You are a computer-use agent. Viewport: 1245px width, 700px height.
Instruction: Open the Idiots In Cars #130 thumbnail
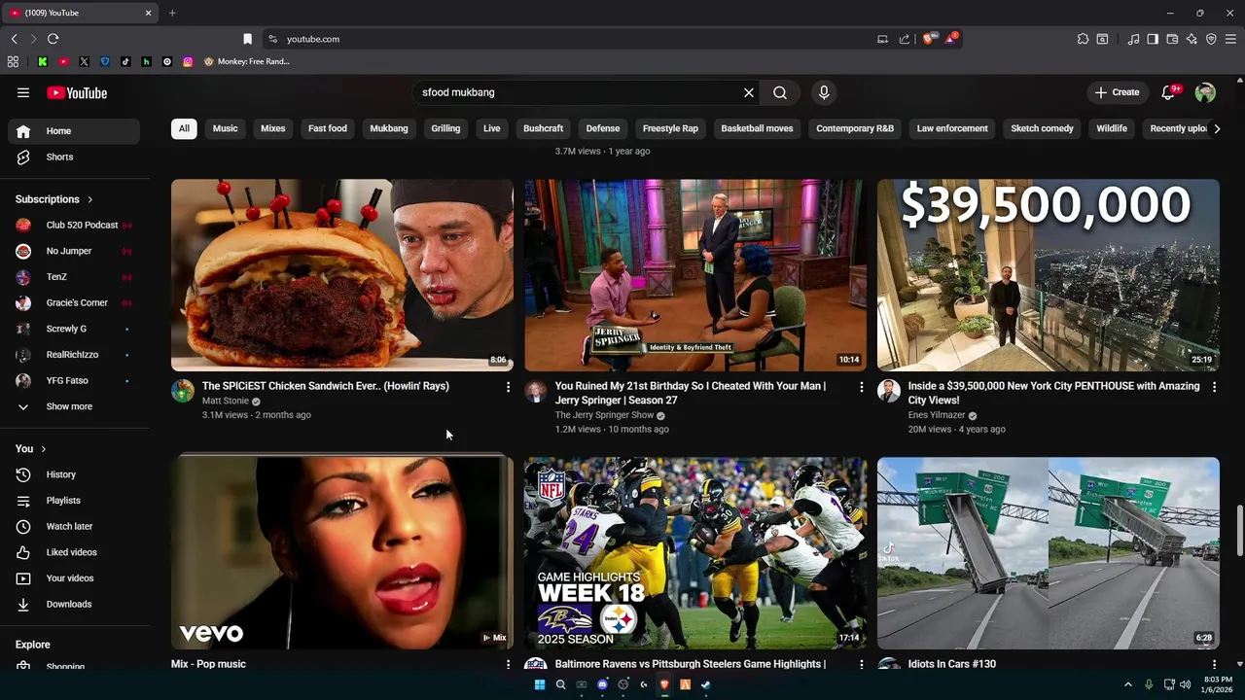(1049, 553)
